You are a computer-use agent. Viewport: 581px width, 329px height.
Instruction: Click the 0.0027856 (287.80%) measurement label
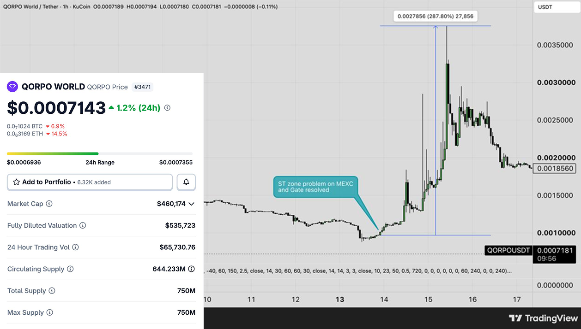tap(435, 17)
